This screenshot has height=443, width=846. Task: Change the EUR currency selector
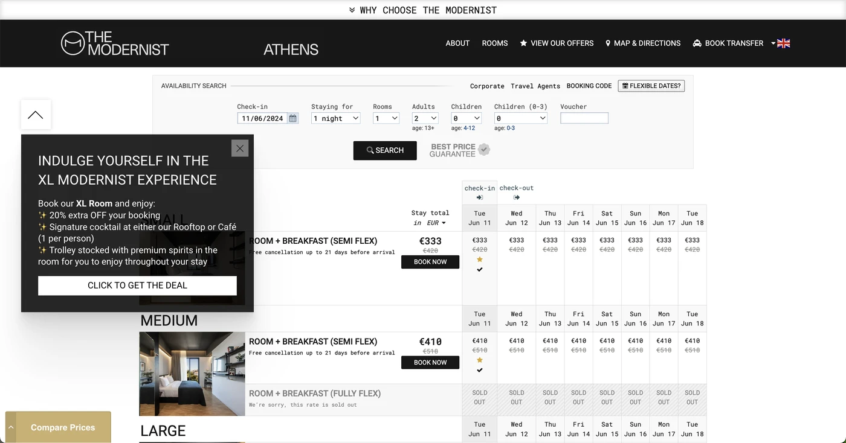coord(436,223)
